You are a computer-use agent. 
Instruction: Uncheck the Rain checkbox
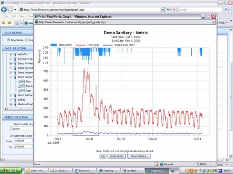point(23,90)
